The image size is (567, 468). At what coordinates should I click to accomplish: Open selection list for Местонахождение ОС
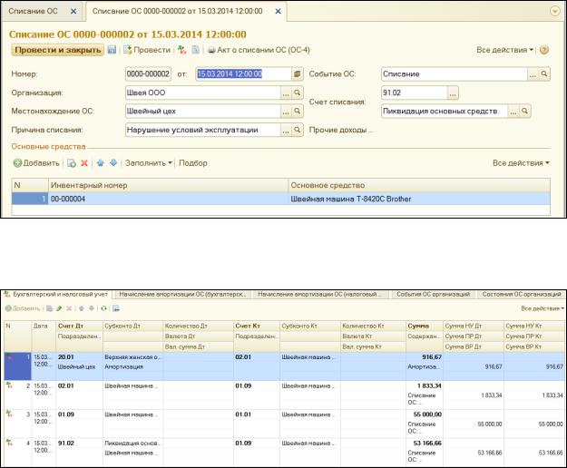[286, 112]
